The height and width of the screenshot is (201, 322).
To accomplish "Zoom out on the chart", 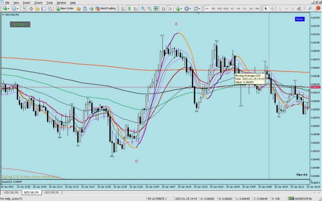I will [149, 9].
